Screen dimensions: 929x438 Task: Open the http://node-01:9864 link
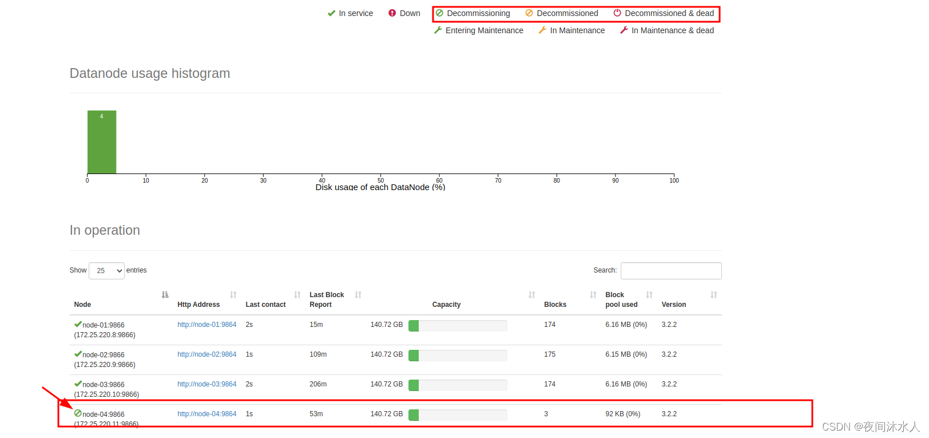(207, 325)
